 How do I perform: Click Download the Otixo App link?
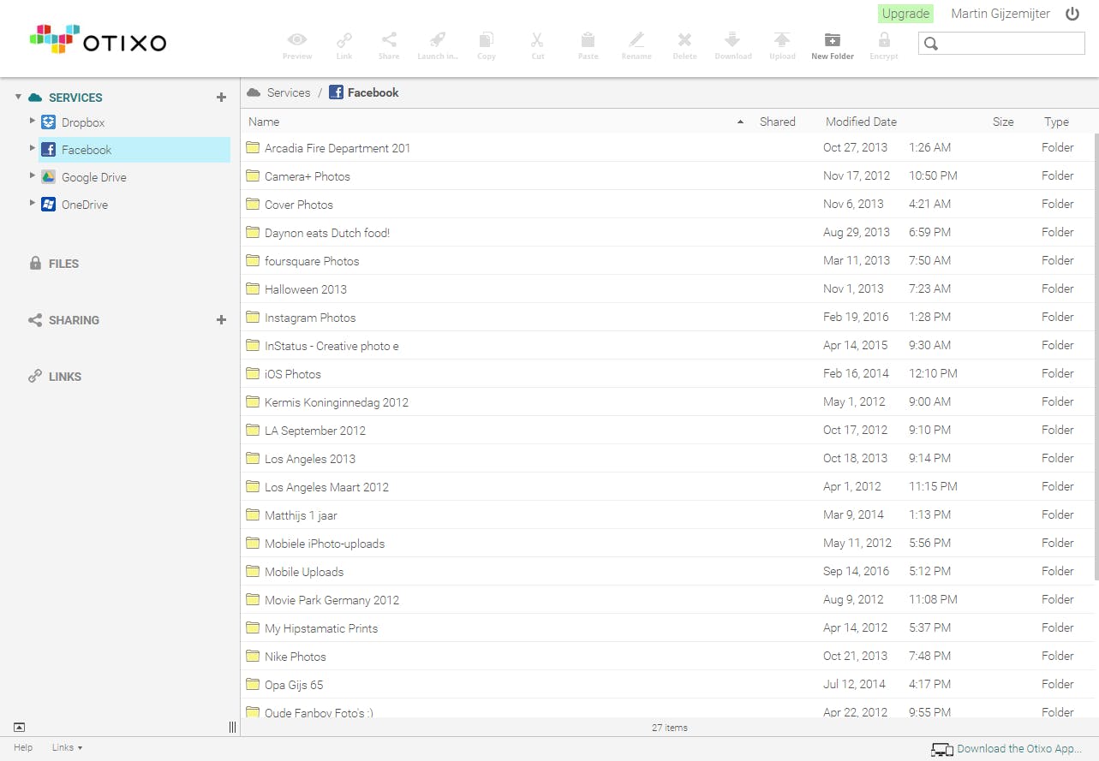[1018, 749]
